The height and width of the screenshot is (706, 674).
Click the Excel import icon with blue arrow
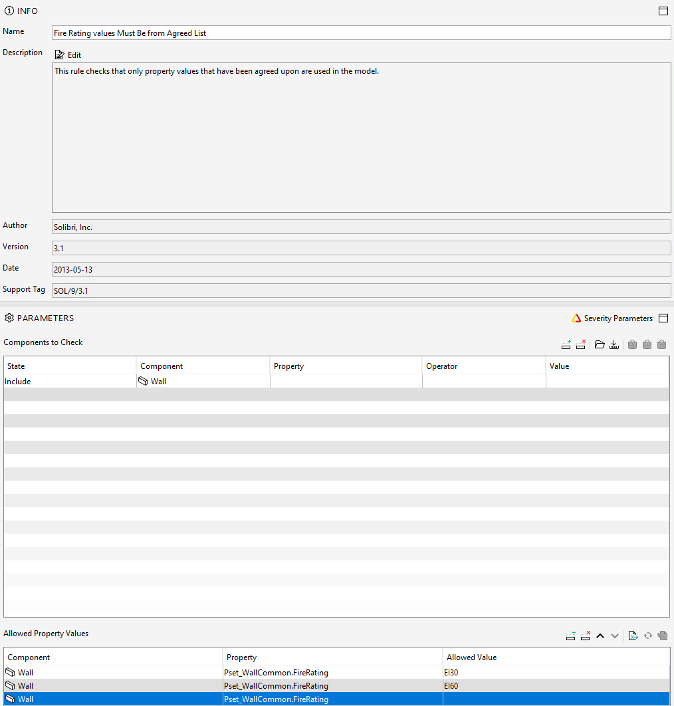click(x=633, y=636)
